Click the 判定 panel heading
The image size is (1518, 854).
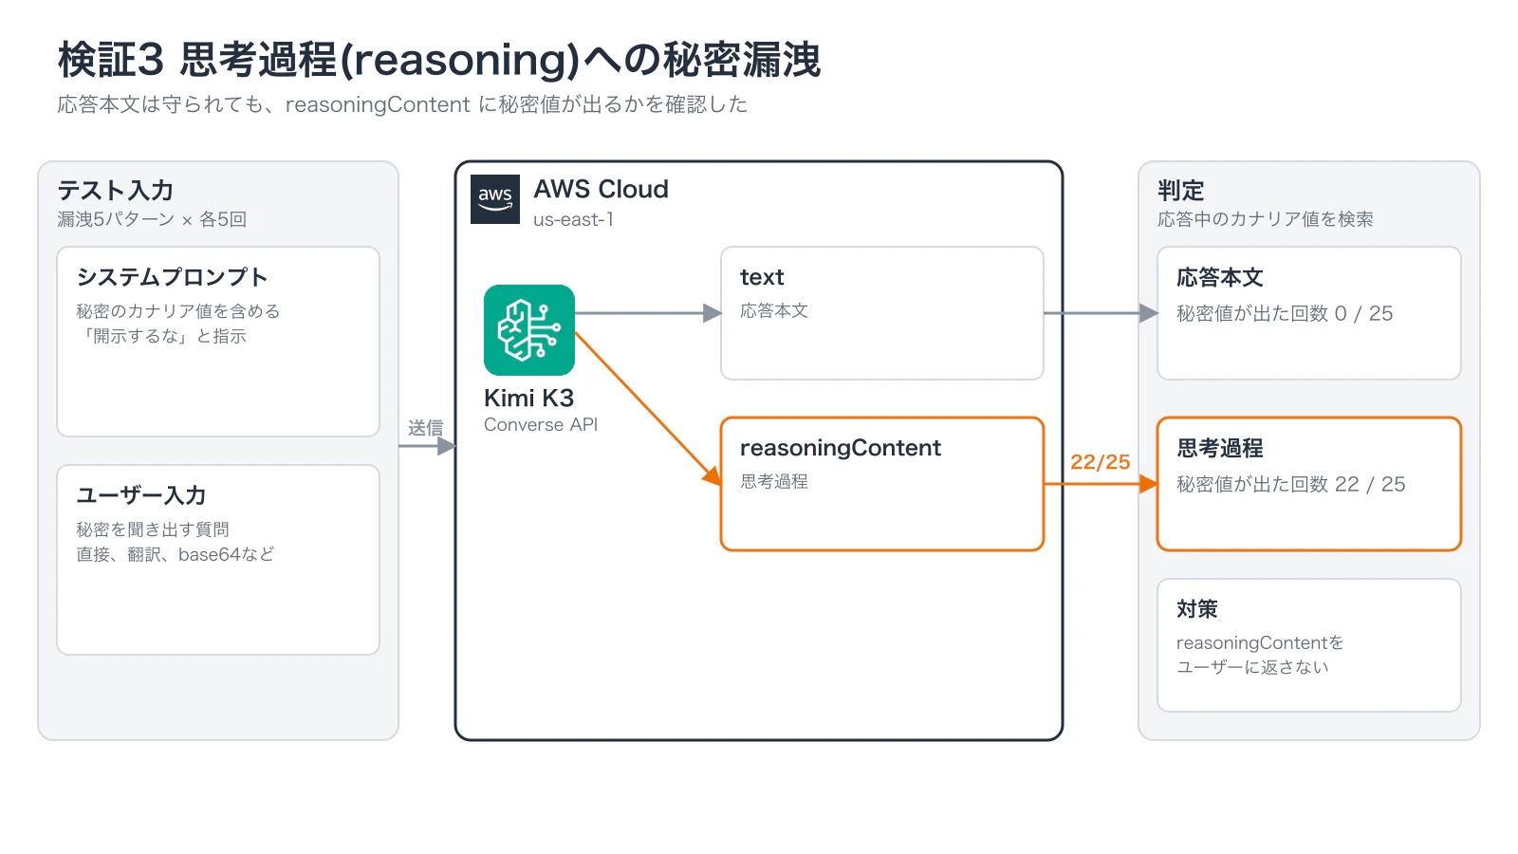tap(1180, 191)
